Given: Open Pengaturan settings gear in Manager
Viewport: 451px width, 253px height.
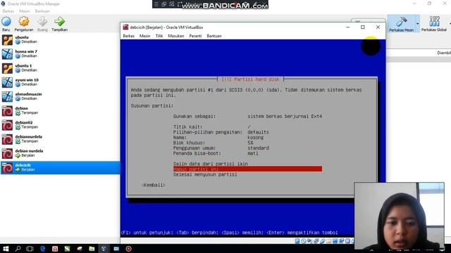Looking at the screenshot, I should pyautogui.click(x=24, y=24).
